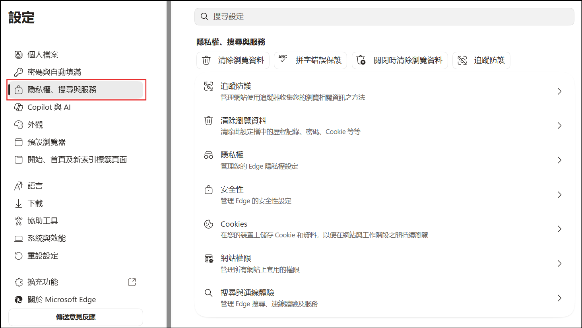This screenshot has width=582, height=328.
Task: Open 系統與效能 in the sidebar
Action: (76, 238)
